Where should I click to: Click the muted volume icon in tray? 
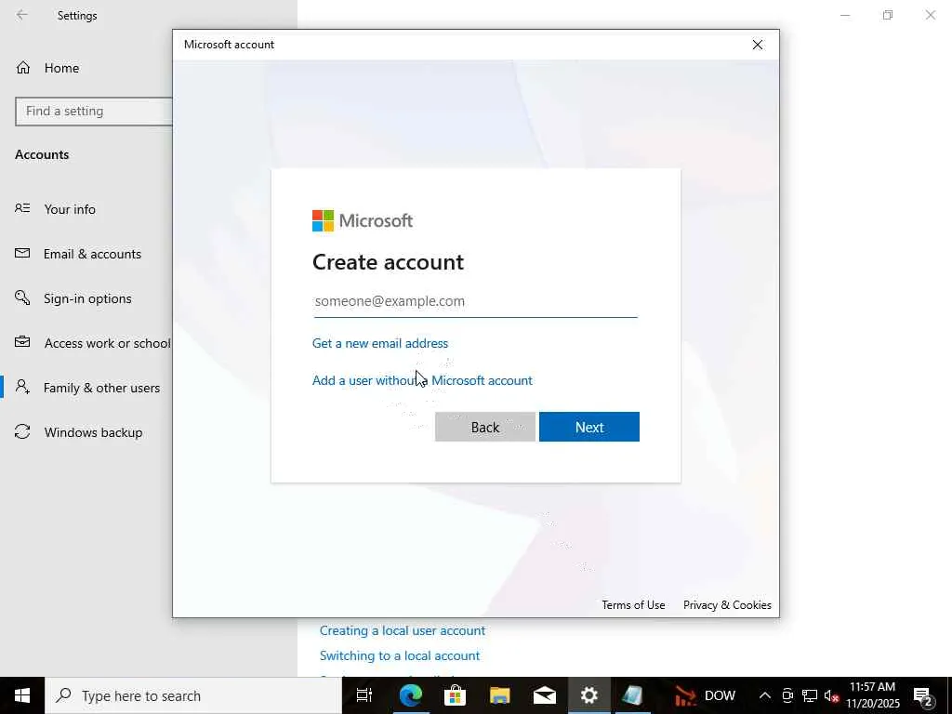point(831,695)
